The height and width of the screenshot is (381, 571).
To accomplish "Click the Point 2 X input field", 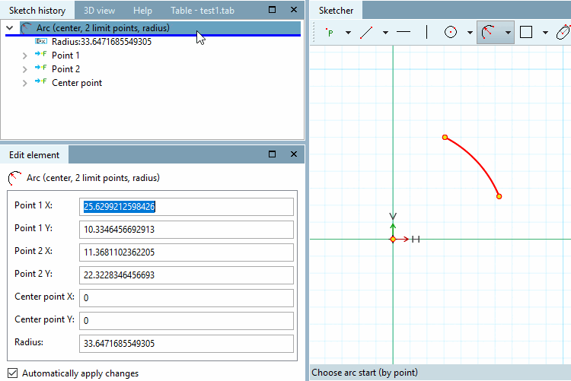I will point(187,252).
